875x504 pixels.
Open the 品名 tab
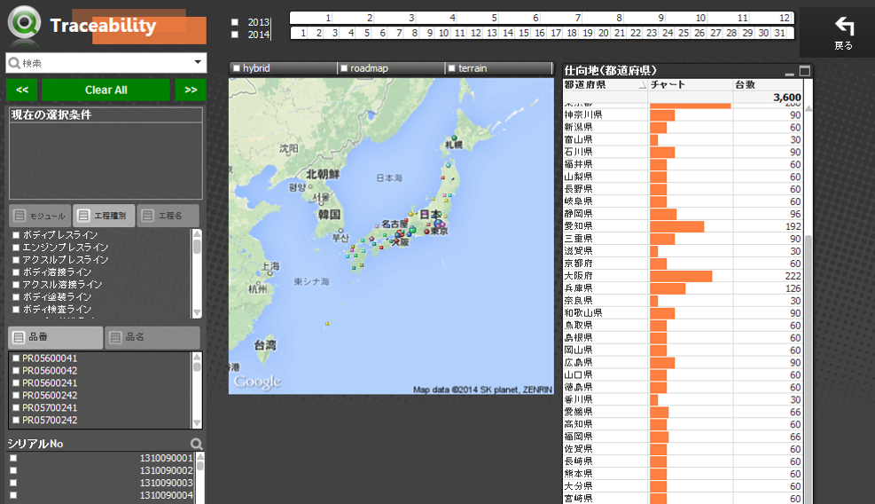point(152,337)
